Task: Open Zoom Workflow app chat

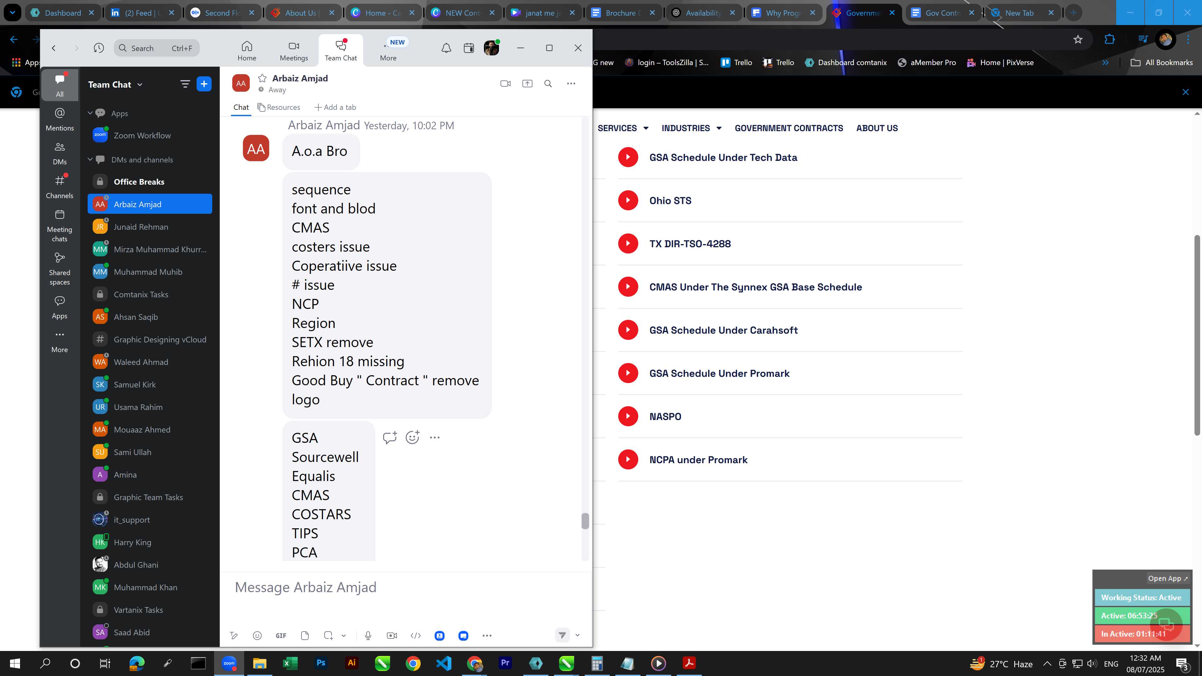Action: pos(150,135)
